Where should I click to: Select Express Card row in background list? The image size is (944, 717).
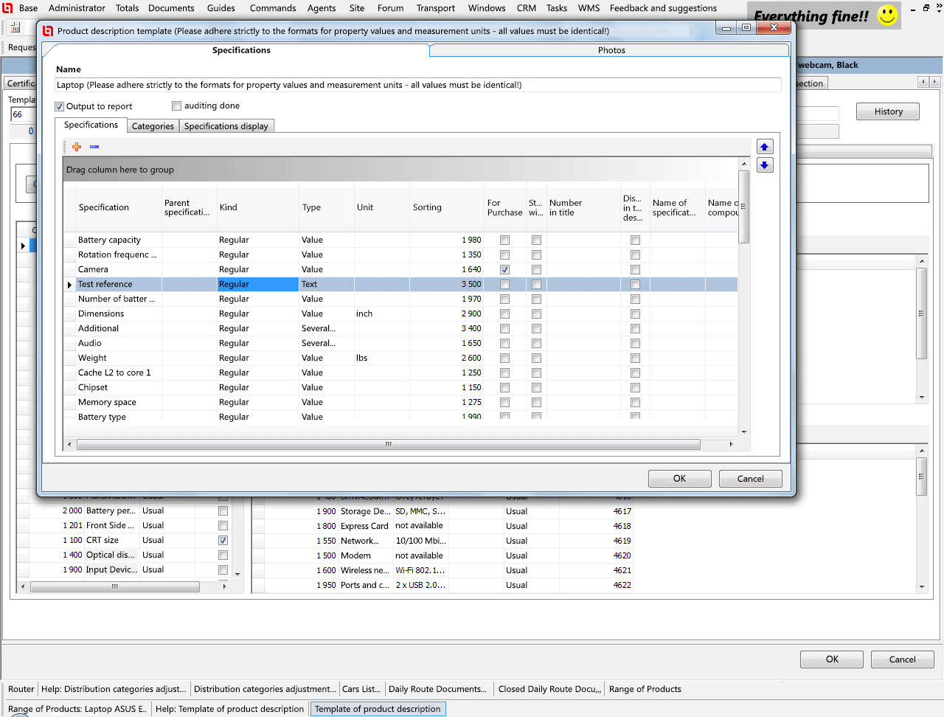coord(442,526)
